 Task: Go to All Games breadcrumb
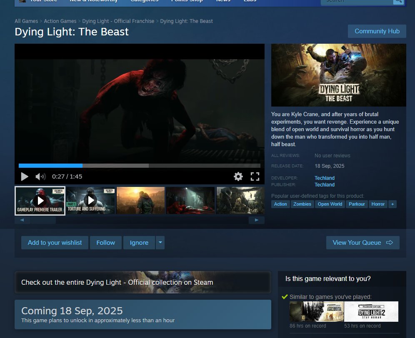coord(26,21)
